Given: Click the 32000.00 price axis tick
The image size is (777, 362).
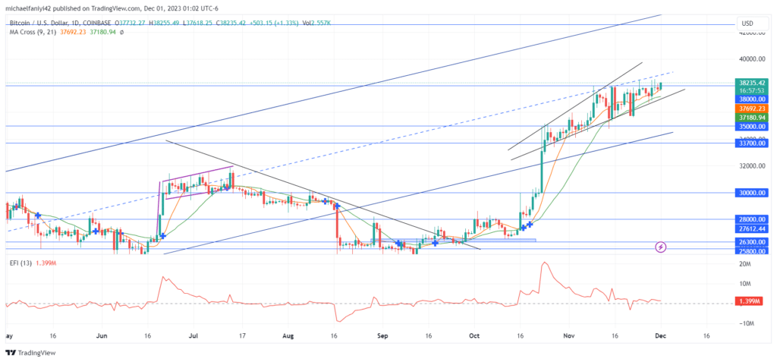Looking at the screenshot, I should (753, 166).
